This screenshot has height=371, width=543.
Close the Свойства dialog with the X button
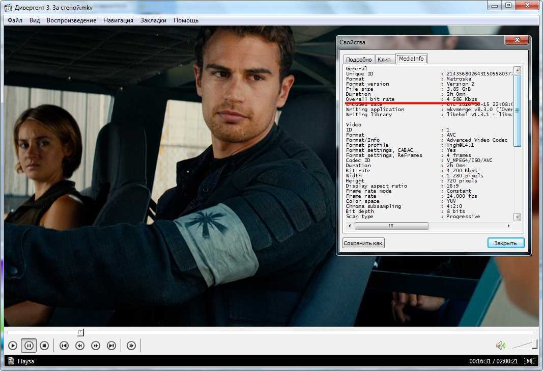[517, 40]
